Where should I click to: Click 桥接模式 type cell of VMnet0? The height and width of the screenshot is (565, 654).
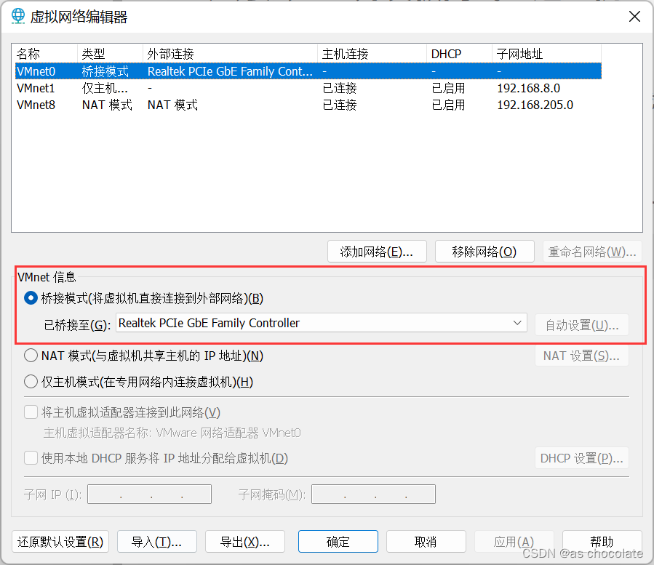[x=105, y=71]
